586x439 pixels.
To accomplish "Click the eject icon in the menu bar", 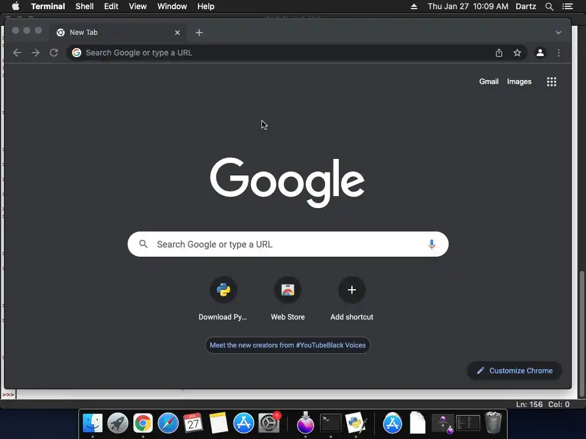I will [x=414, y=6].
